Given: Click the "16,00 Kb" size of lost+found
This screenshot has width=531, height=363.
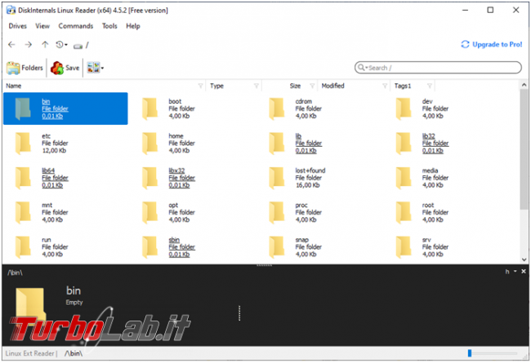Looking at the screenshot, I should click(307, 185).
